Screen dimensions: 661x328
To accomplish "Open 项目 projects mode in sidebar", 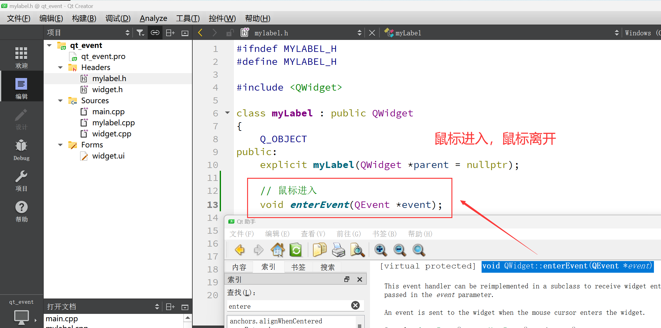I will pos(21,180).
